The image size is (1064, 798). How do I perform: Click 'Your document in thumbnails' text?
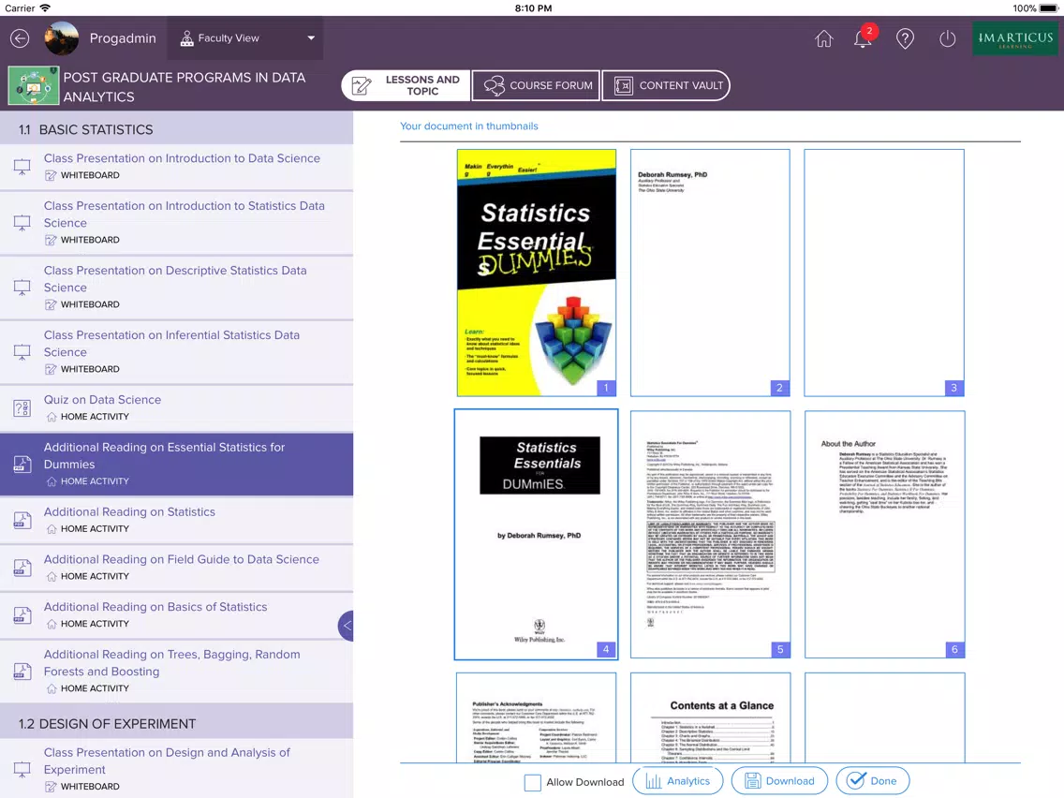click(x=469, y=126)
